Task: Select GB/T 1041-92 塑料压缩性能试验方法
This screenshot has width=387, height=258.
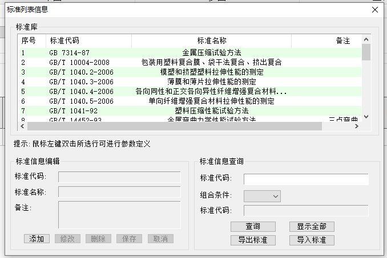Action: pos(188,110)
